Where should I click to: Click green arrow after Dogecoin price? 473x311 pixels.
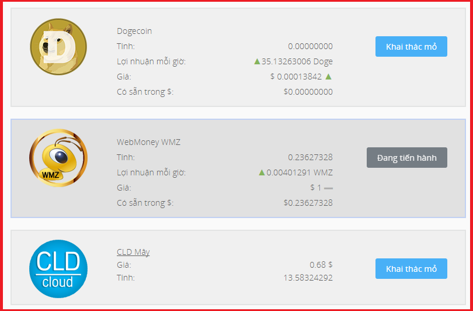(329, 77)
